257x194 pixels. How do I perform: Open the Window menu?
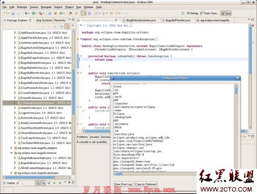[89, 7]
